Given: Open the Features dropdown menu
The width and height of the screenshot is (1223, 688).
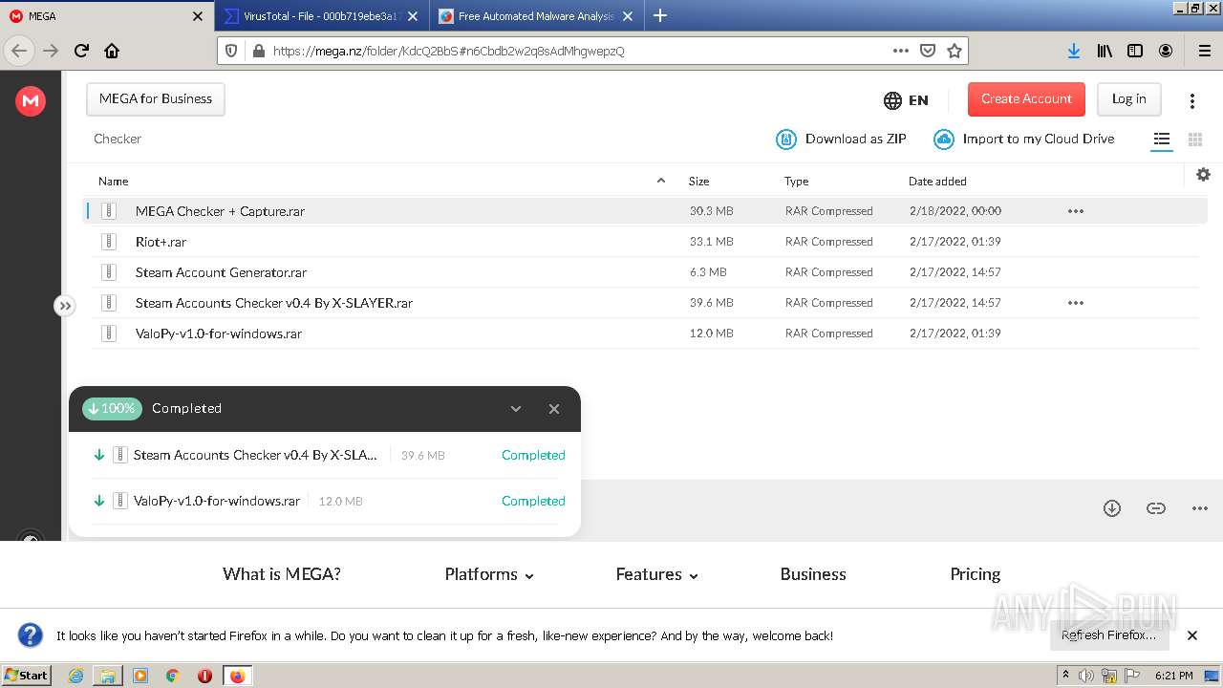Looking at the screenshot, I should [657, 574].
